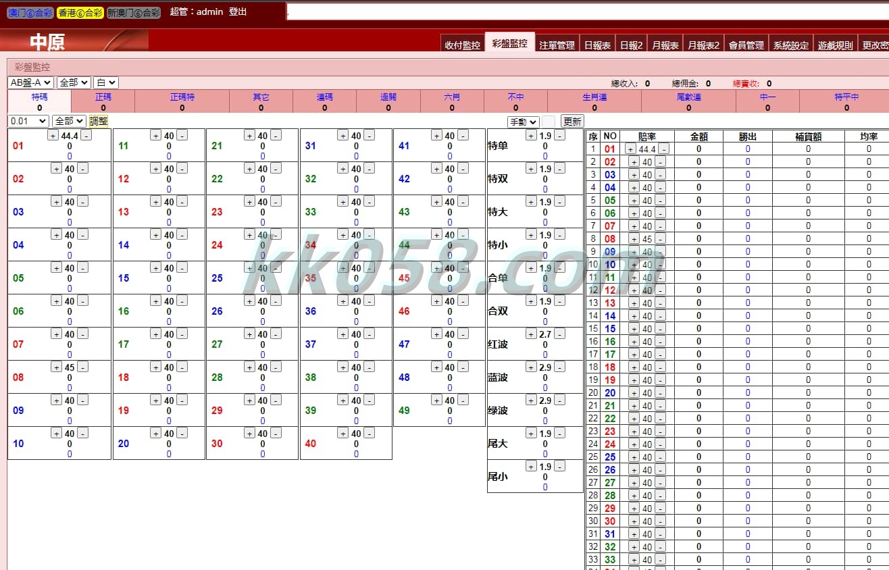Select the 連碼 category
The width and height of the screenshot is (889, 570).
point(325,97)
